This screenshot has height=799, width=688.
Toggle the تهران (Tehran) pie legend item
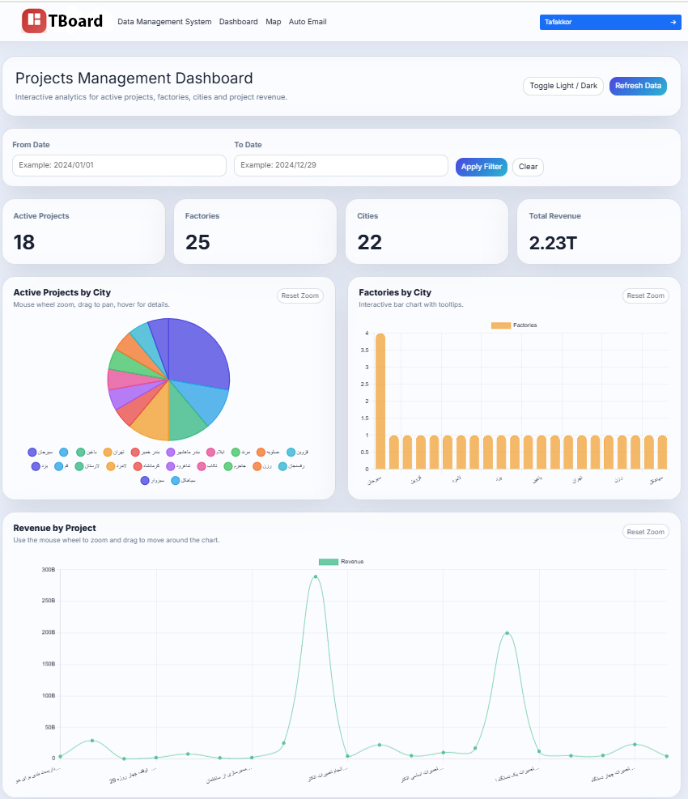point(113,452)
